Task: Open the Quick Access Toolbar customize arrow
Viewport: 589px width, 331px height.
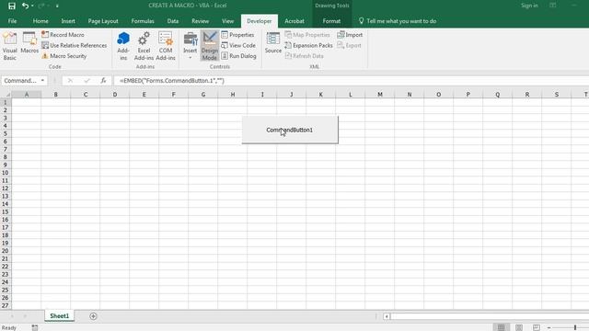Action: (x=57, y=6)
